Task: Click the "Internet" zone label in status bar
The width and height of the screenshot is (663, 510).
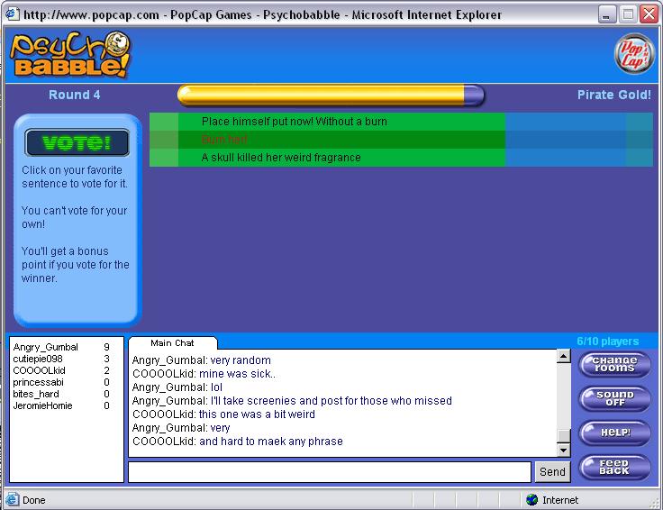Action: [560, 500]
